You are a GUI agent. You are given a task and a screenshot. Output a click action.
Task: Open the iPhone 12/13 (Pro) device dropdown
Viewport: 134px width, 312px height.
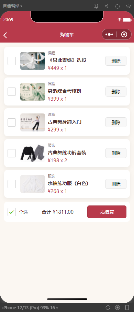pos(30,308)
